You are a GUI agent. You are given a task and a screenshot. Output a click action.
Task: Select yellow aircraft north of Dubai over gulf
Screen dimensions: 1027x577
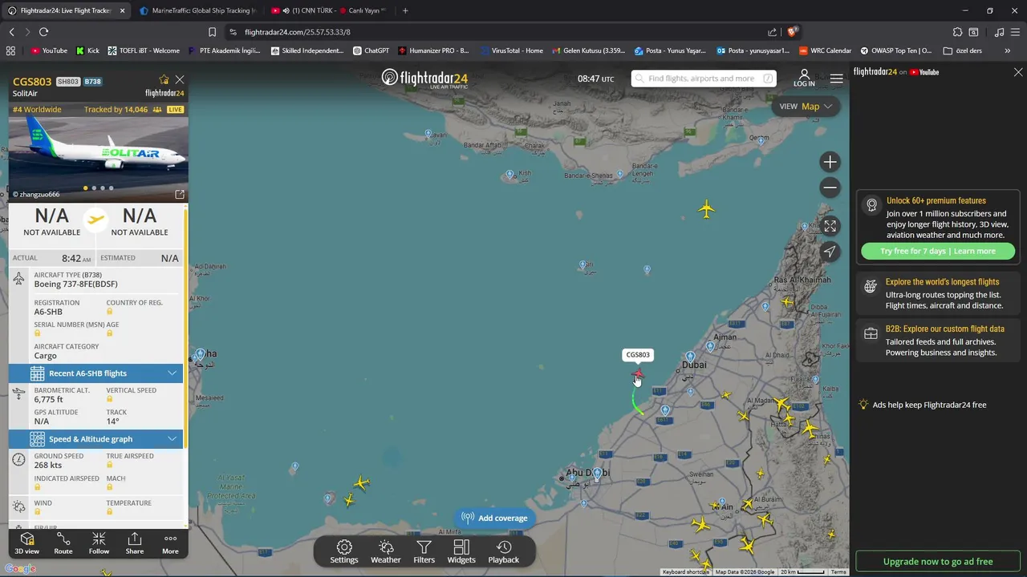click(x=706, y=210)
